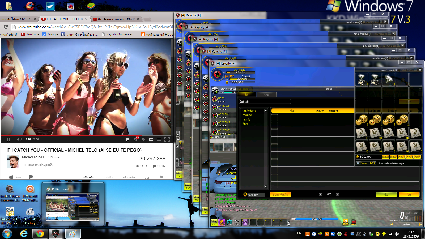Open the Raycity Online bookmark
The image size is (425, 239).
(119, 34)
